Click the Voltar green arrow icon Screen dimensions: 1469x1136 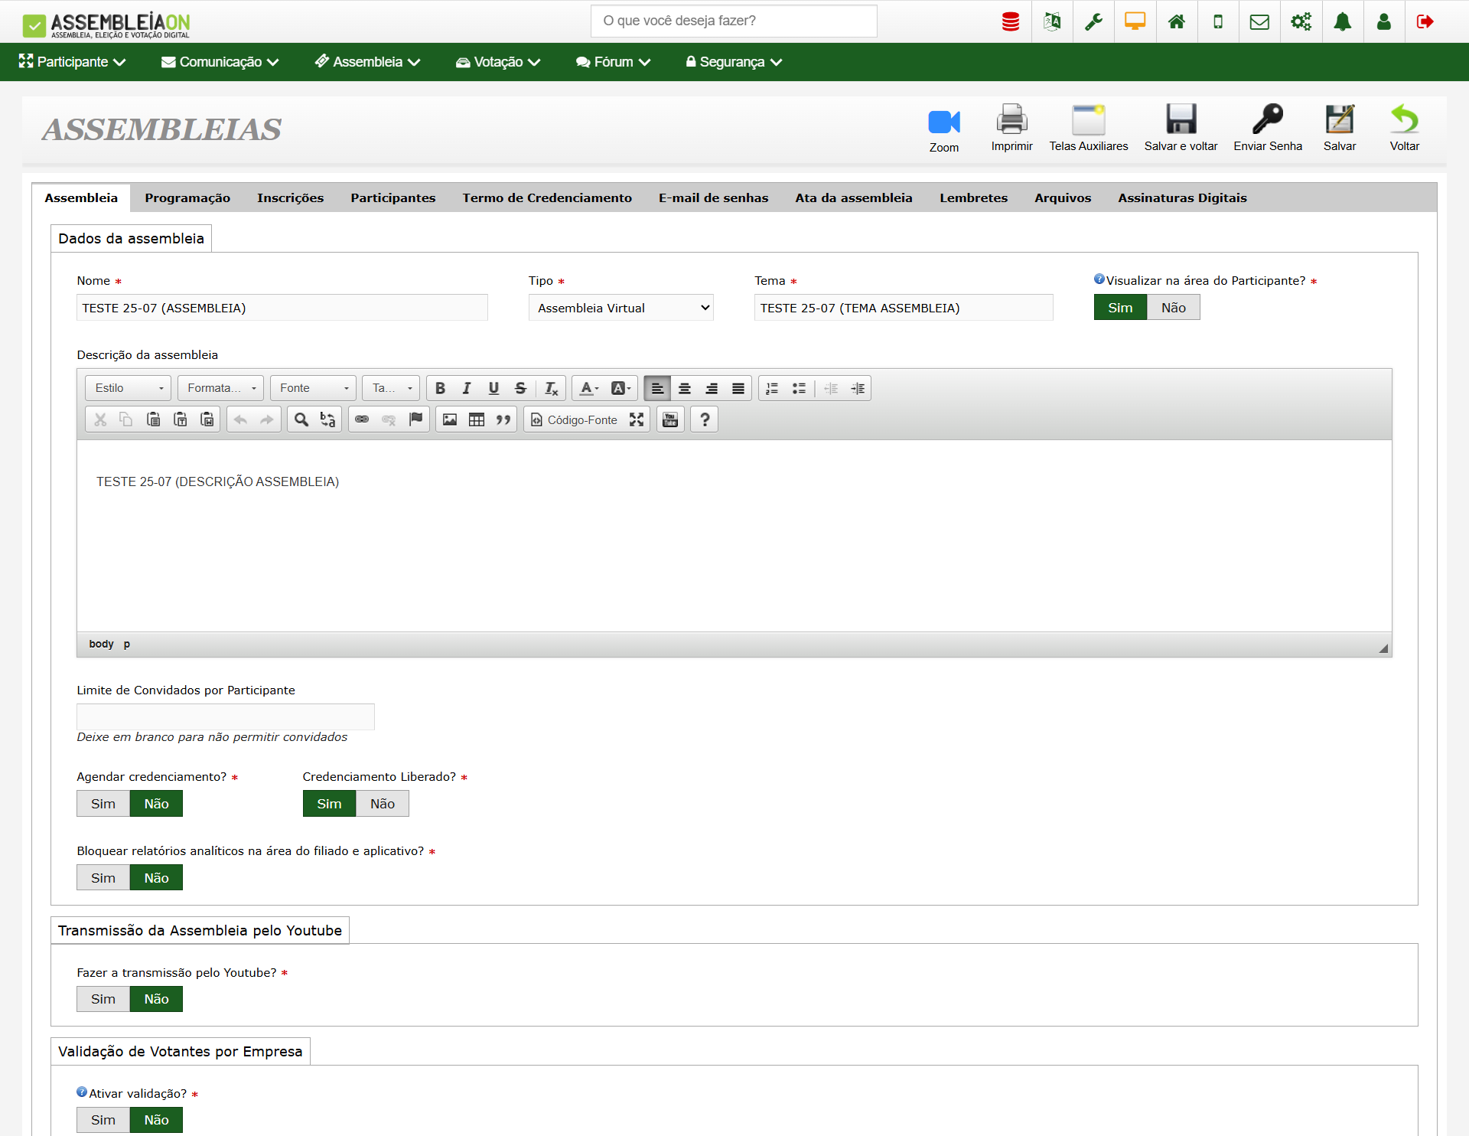pyautogui.click(x=1404, y=119)
